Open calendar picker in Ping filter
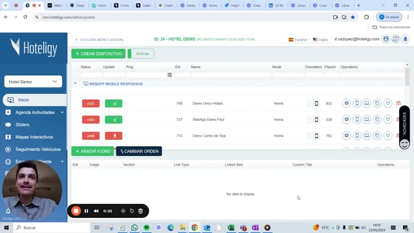 pyautogui.click(x=169, y=75)
